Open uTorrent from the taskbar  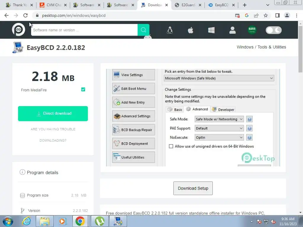click(100, 221)
